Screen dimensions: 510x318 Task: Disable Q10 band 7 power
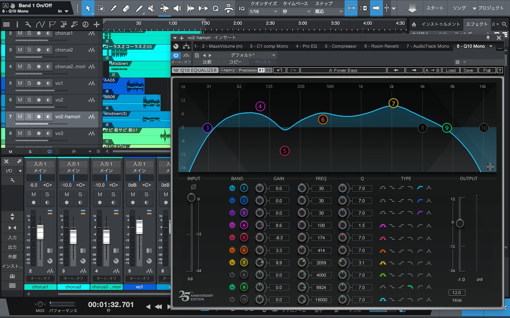[232, 263]
